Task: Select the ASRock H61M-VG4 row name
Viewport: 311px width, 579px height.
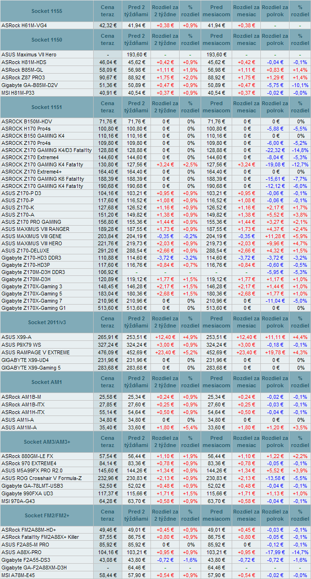Action: [24, 25]
